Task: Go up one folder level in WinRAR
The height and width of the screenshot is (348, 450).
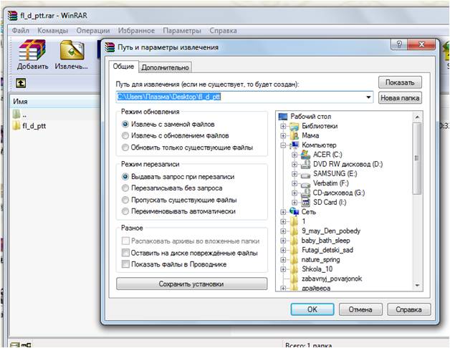Action: (21, 83)
